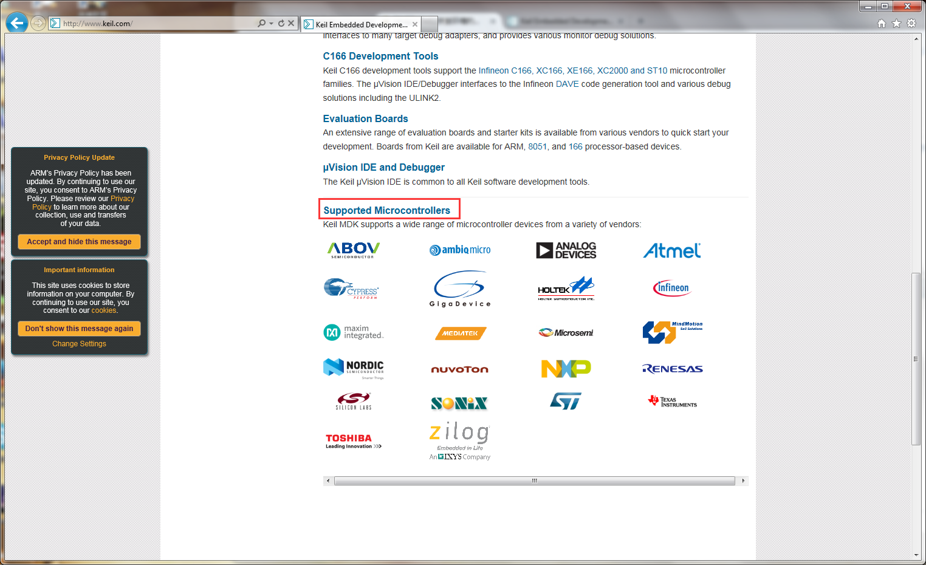926x565 pixels.
Task: Click the vertical scrollbar up arrow
Action: [916, 38]
